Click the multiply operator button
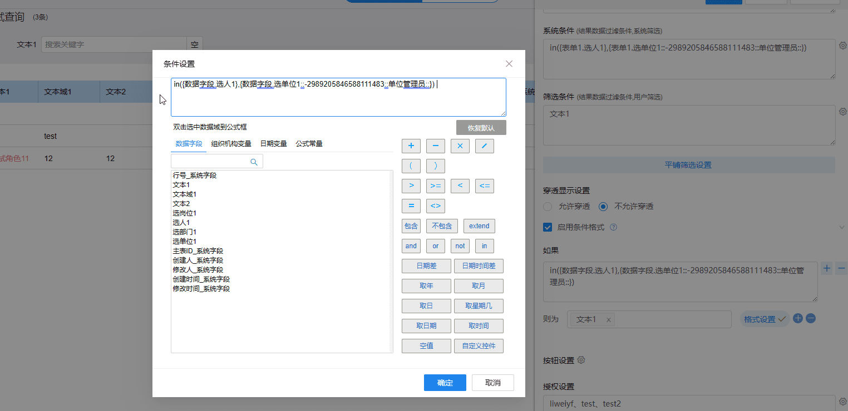This screenshot has height=411, width=848. [460, 146]
